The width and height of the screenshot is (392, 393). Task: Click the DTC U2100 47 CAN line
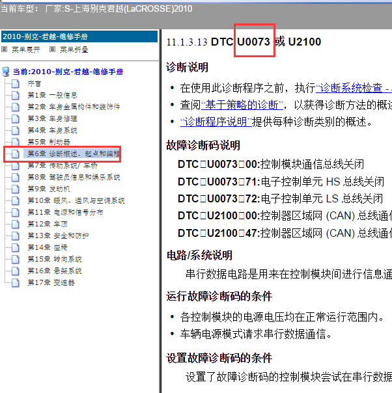pyautogui.click(x=285, y=233)
